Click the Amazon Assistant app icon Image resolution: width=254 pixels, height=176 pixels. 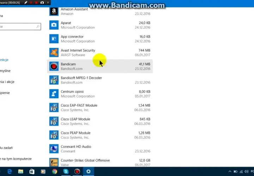pos(54,11)
